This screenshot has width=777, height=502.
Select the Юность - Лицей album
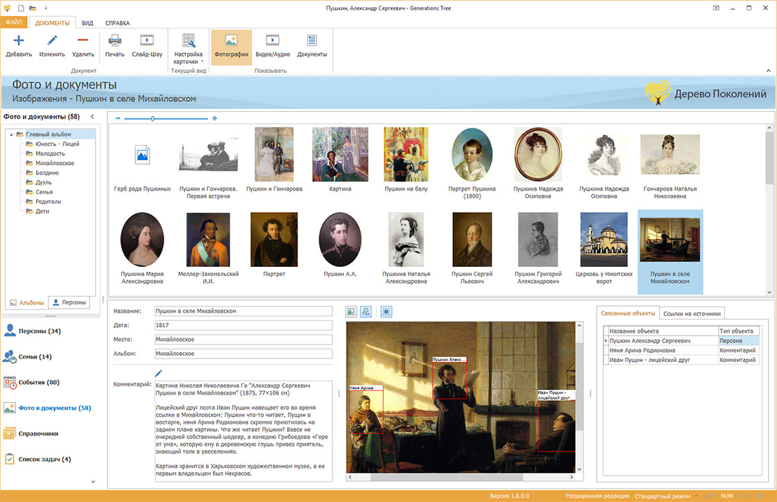pos(57,144)
